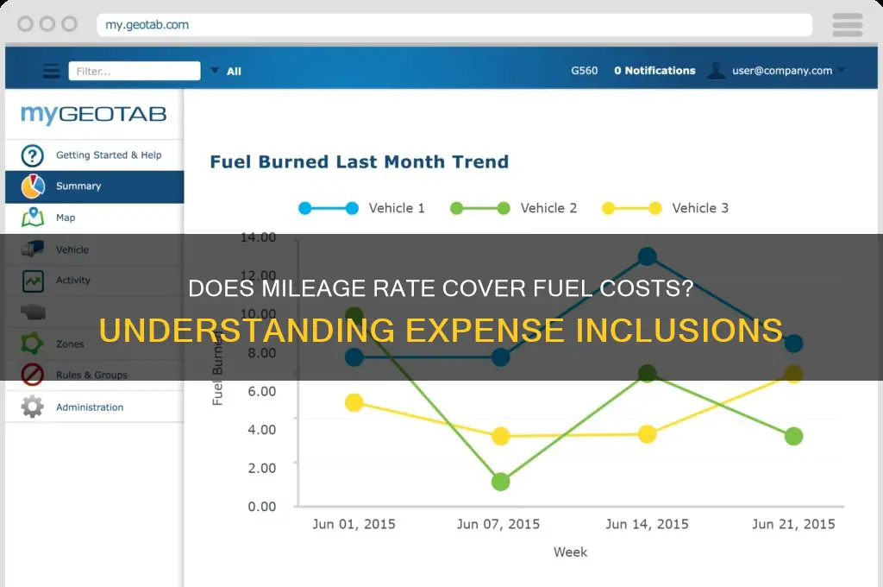Click Vehicle 3 data point at Jun 14, 2015

click(647, 433)
